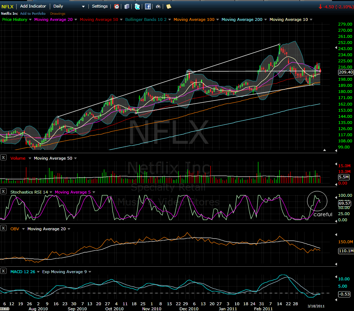Select the Bollinger Bands 10 2 label
Viewport: 354px width, 311px height.
click(x=146, y=19)
